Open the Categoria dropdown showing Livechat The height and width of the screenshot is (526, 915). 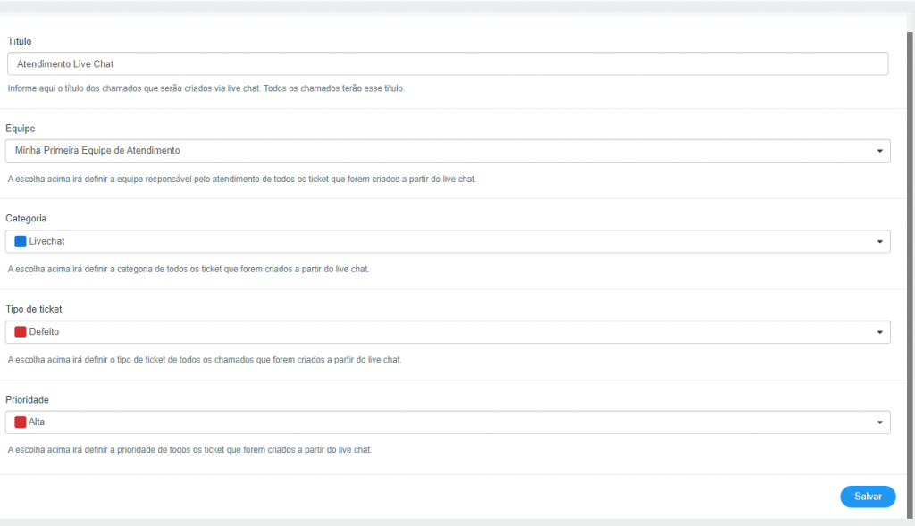(x=448, y=241)
